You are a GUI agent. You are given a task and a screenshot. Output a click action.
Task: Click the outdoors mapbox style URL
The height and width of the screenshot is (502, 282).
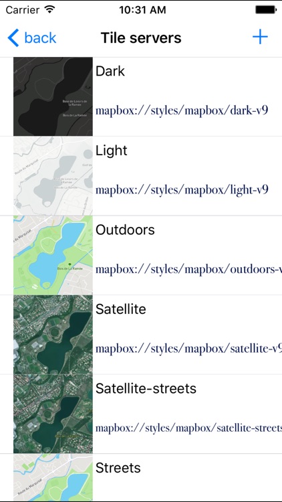(x=189, y=270)
